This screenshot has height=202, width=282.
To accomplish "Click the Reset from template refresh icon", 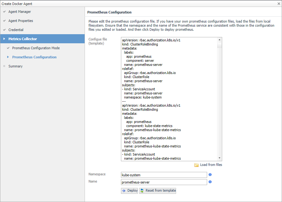I will click(142, 191).
